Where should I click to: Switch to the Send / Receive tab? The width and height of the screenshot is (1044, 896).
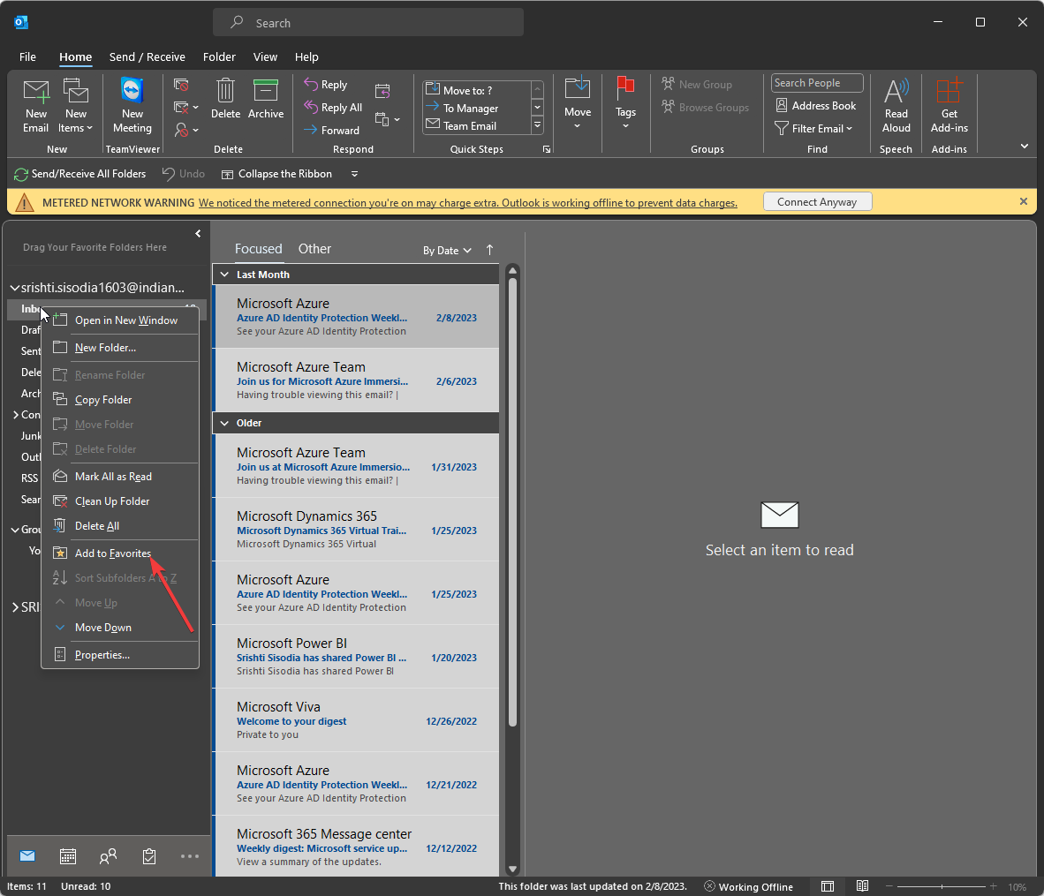click(x=148, y=56)
